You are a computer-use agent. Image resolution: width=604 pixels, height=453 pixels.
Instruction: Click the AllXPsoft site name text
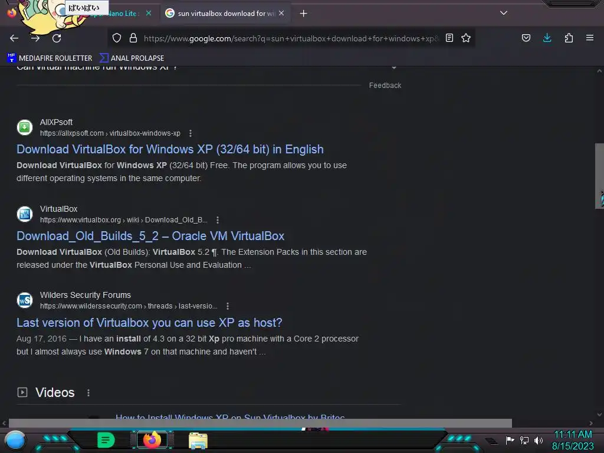[x=56, y=122]
